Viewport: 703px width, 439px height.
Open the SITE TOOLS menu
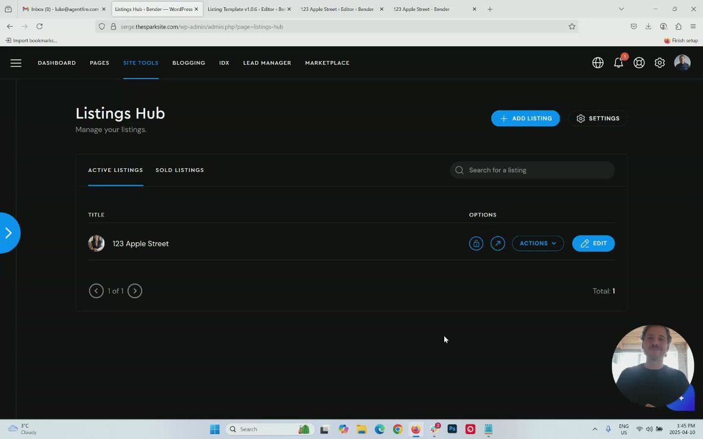[x=141, y=63]
